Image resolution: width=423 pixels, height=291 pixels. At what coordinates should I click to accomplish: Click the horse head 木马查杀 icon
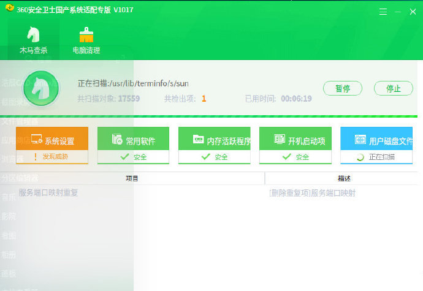coord(34,34)
